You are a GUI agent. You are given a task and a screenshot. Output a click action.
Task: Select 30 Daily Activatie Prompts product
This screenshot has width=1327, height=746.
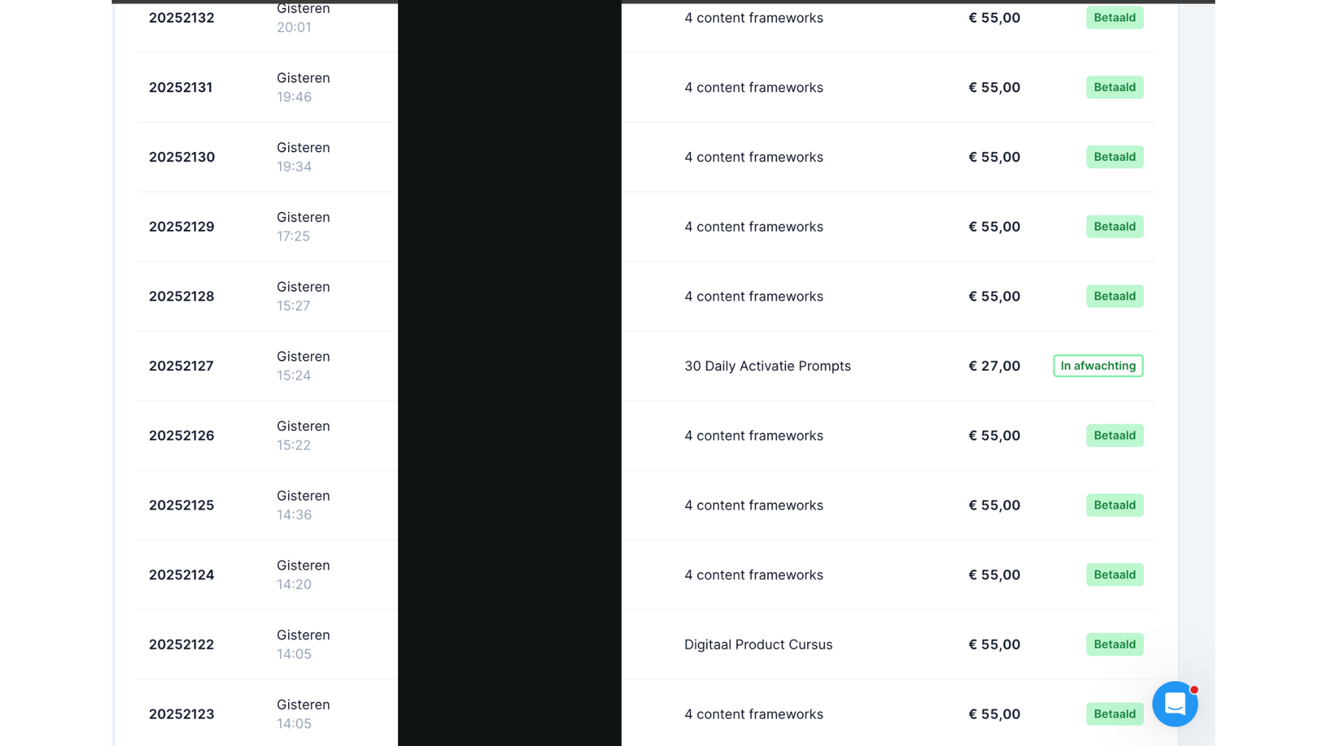point(767,366)
